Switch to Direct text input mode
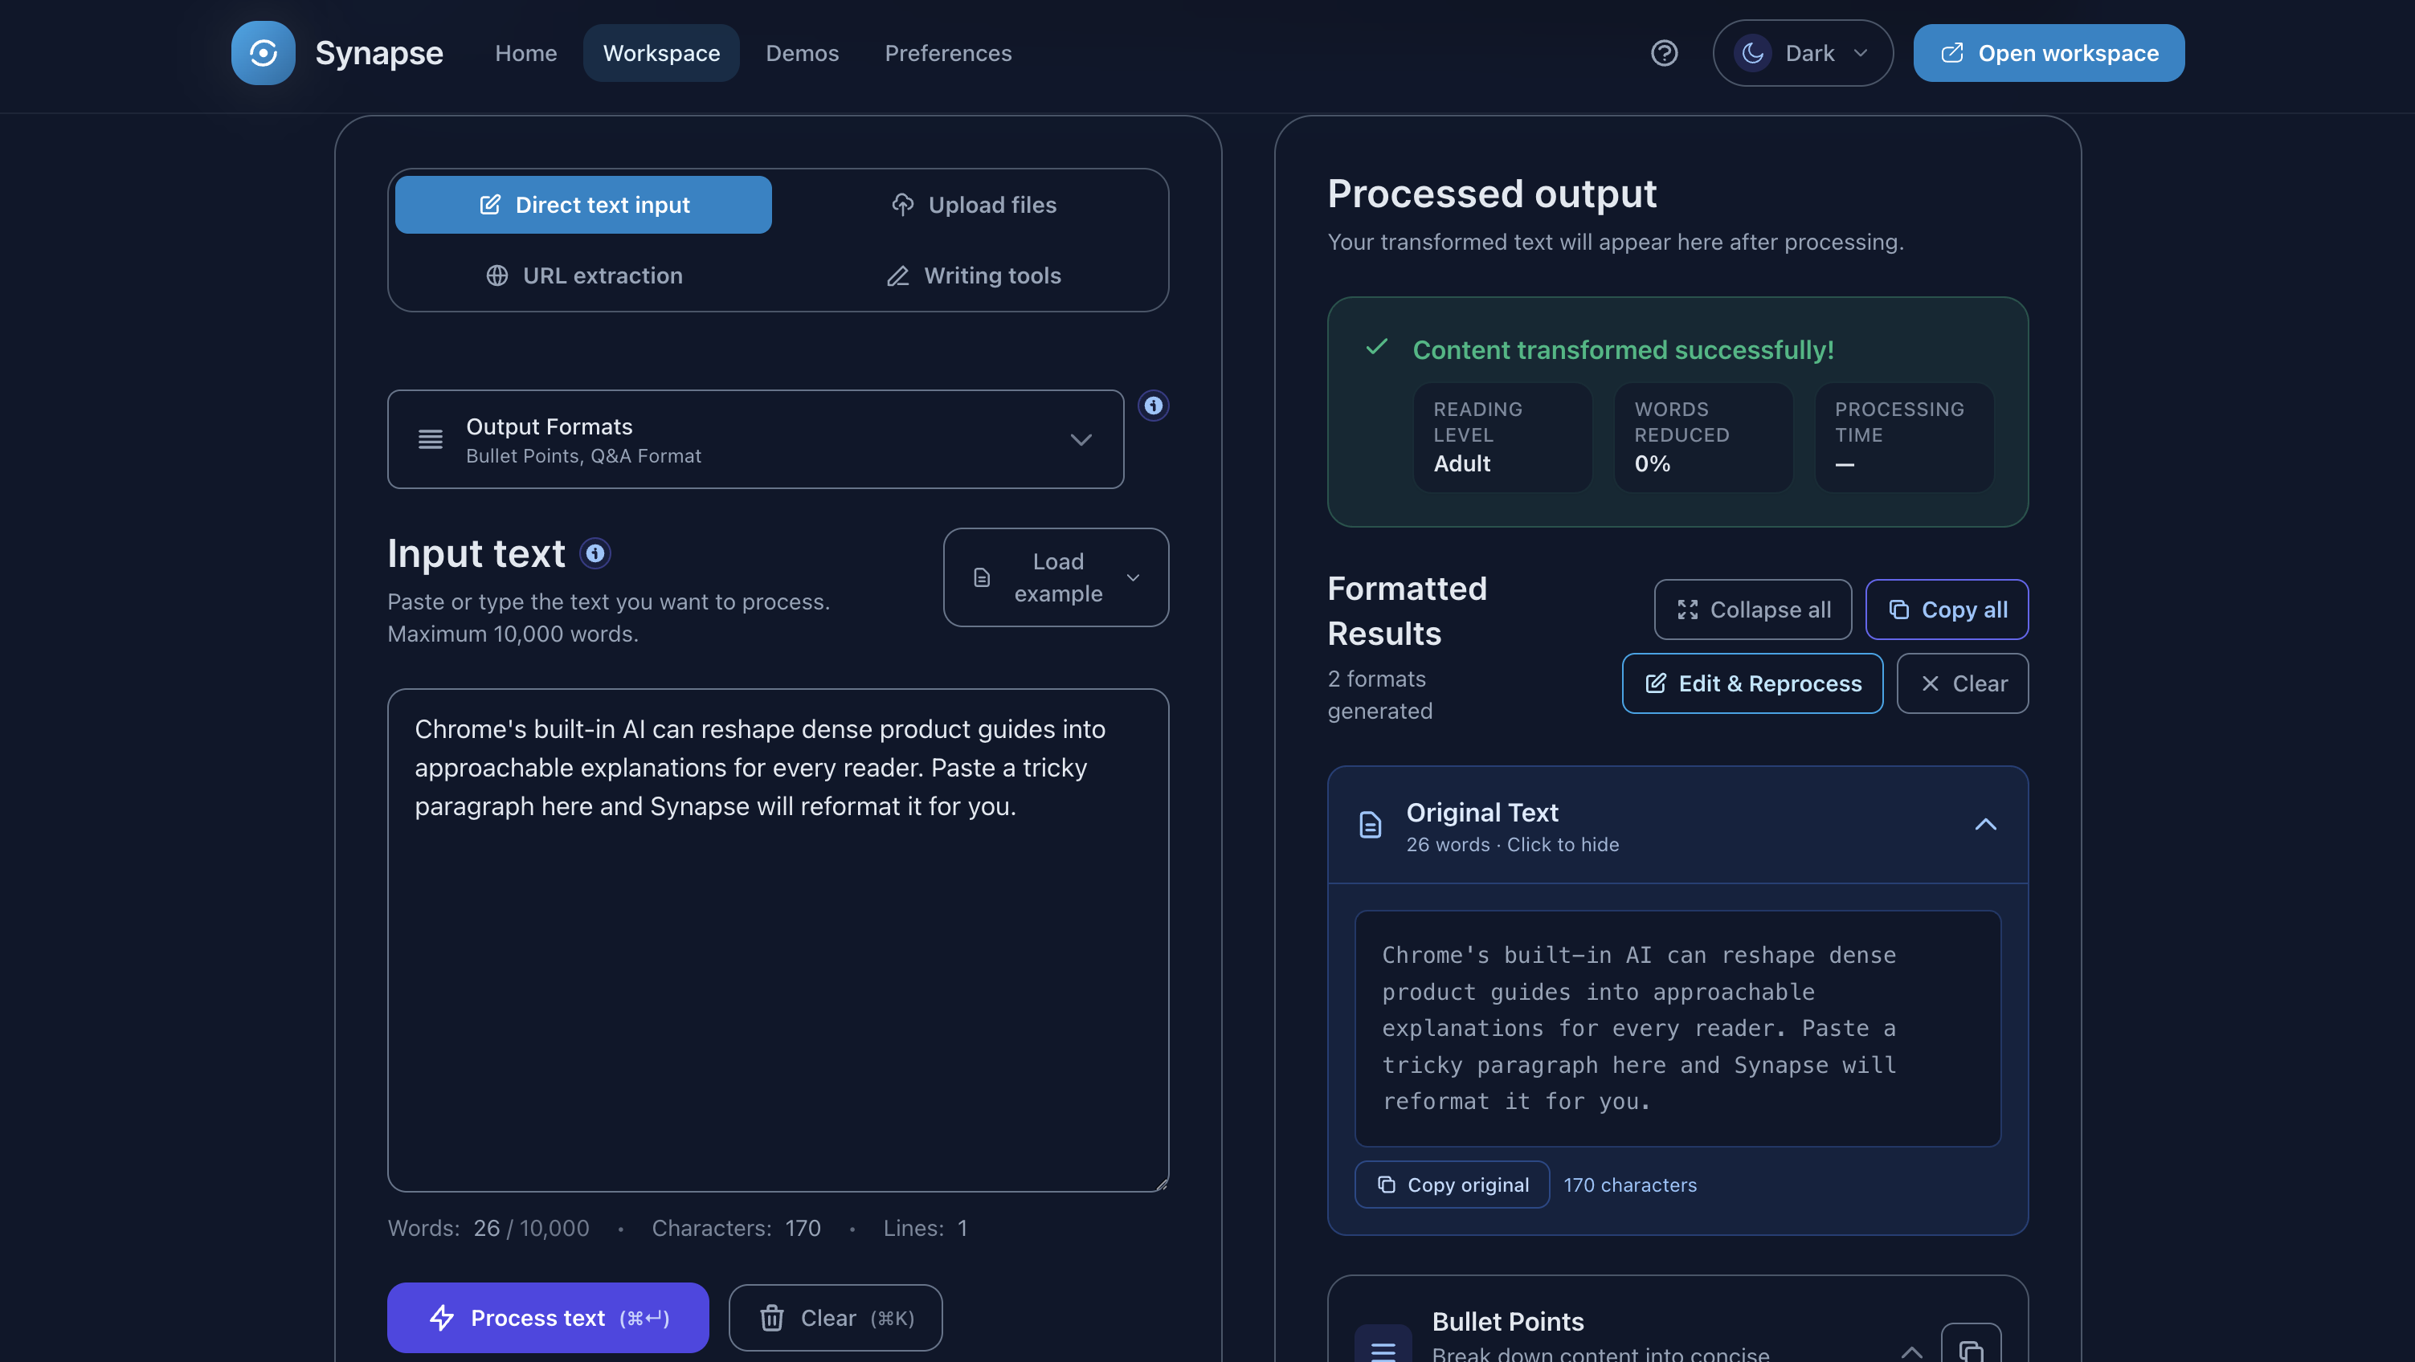Viewport: 2415px width, 1362px height. (583, 204)
